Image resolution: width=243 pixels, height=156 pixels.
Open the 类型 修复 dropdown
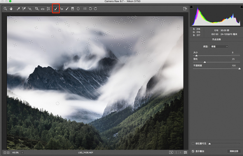[x=219, y=47]
